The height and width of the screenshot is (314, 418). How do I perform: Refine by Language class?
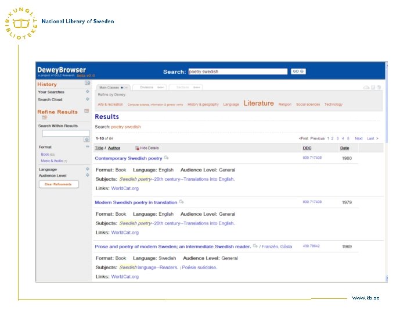pos(231,105)
